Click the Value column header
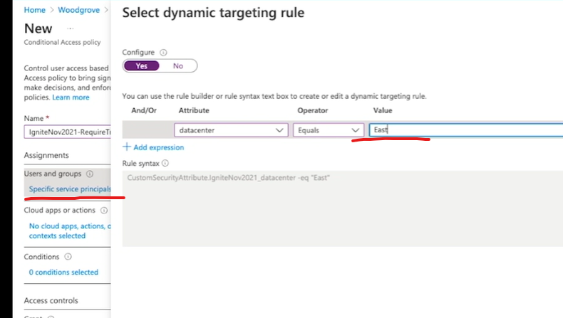The image size is (563, 318). (383, 110)
